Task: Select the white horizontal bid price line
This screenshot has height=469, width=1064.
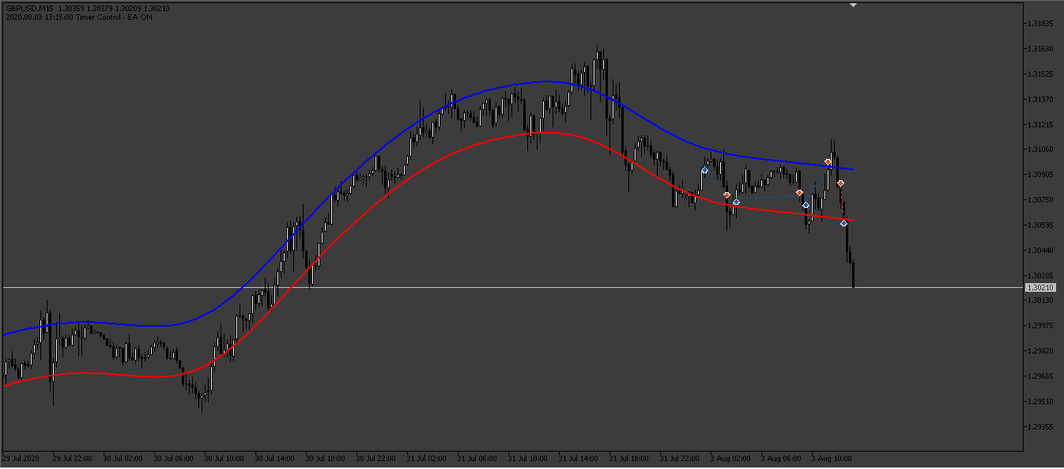Action: (512, 287)
